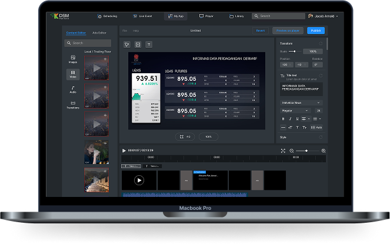Open the Scheduling section
Screen dimensions: 390x245
point(107,16)
